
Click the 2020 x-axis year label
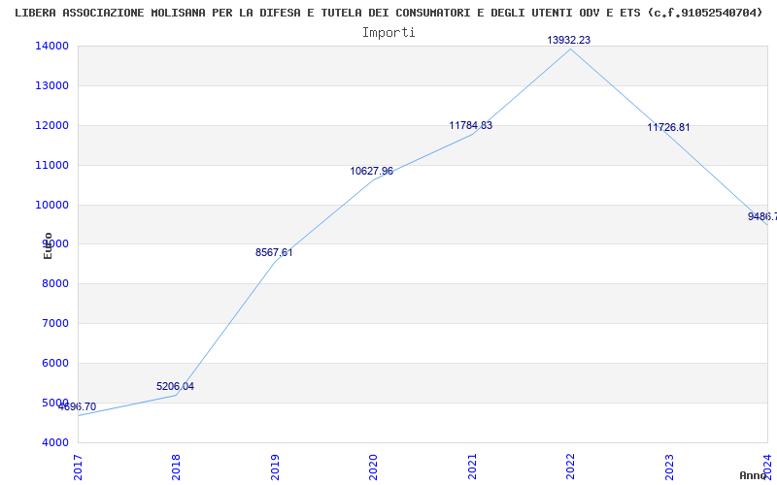pos(373,467)
